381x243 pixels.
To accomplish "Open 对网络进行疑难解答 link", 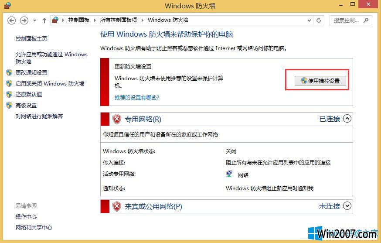I will pyautogui.click(x=39, y=116).
